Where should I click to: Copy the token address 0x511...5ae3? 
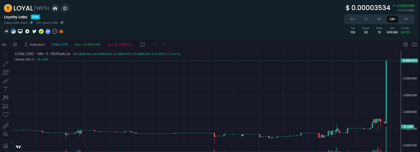[31, 23]
